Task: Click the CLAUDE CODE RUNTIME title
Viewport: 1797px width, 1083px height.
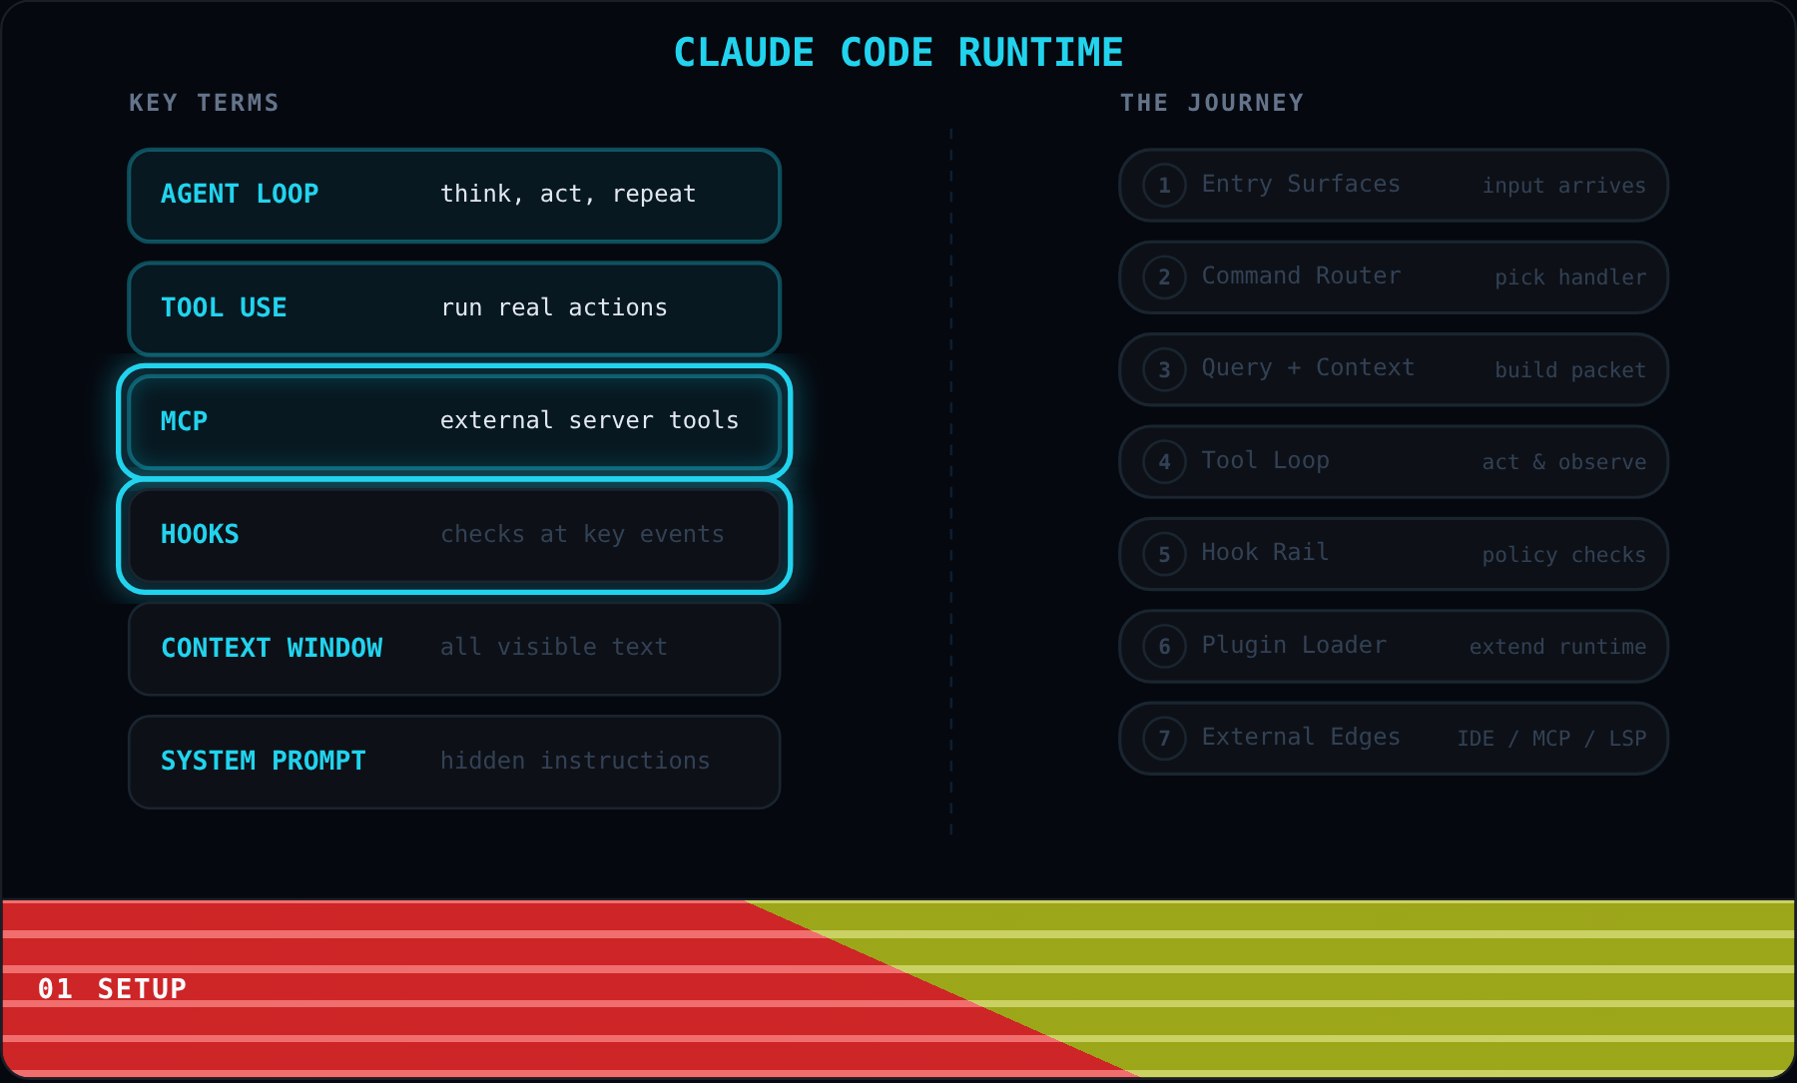Action: (x=898, y=53)
